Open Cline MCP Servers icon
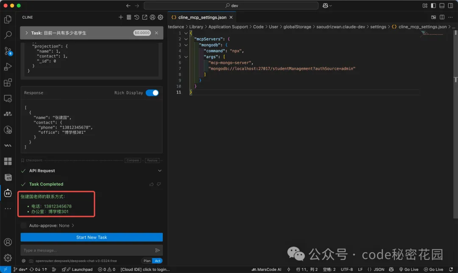458x273 pixels. 129,17
